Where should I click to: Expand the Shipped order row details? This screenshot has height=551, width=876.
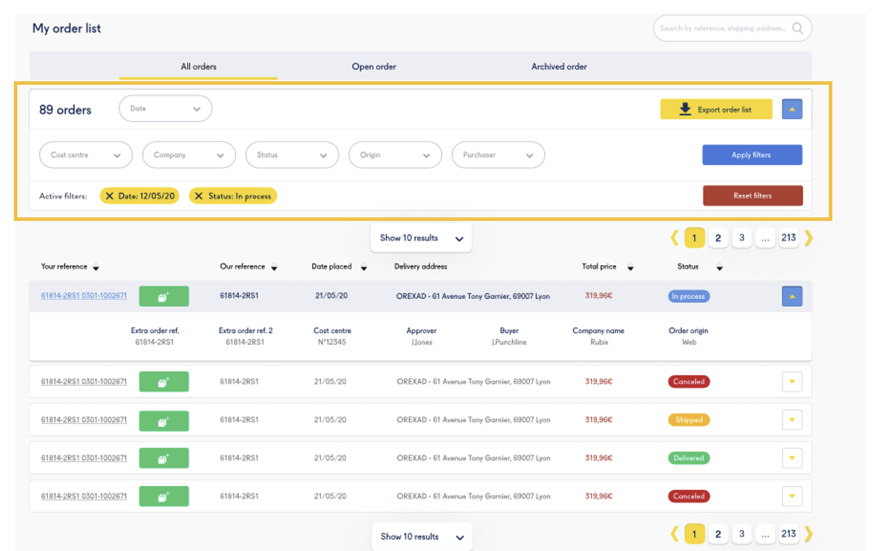[792, 420]
